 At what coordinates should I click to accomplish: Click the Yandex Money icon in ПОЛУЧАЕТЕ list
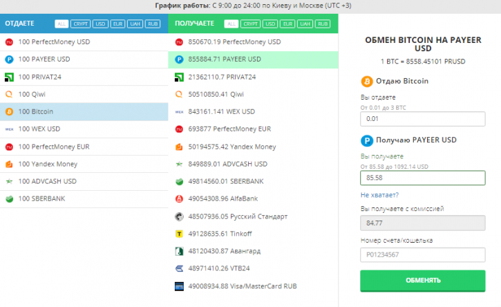click(x=179, y=147)
